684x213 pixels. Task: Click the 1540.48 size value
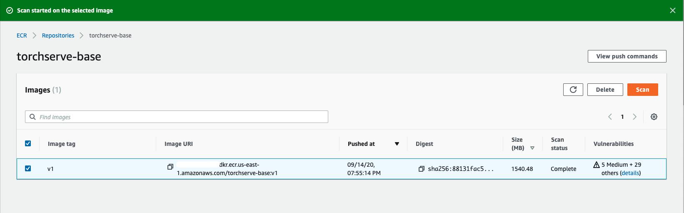[x=522, y=169]
